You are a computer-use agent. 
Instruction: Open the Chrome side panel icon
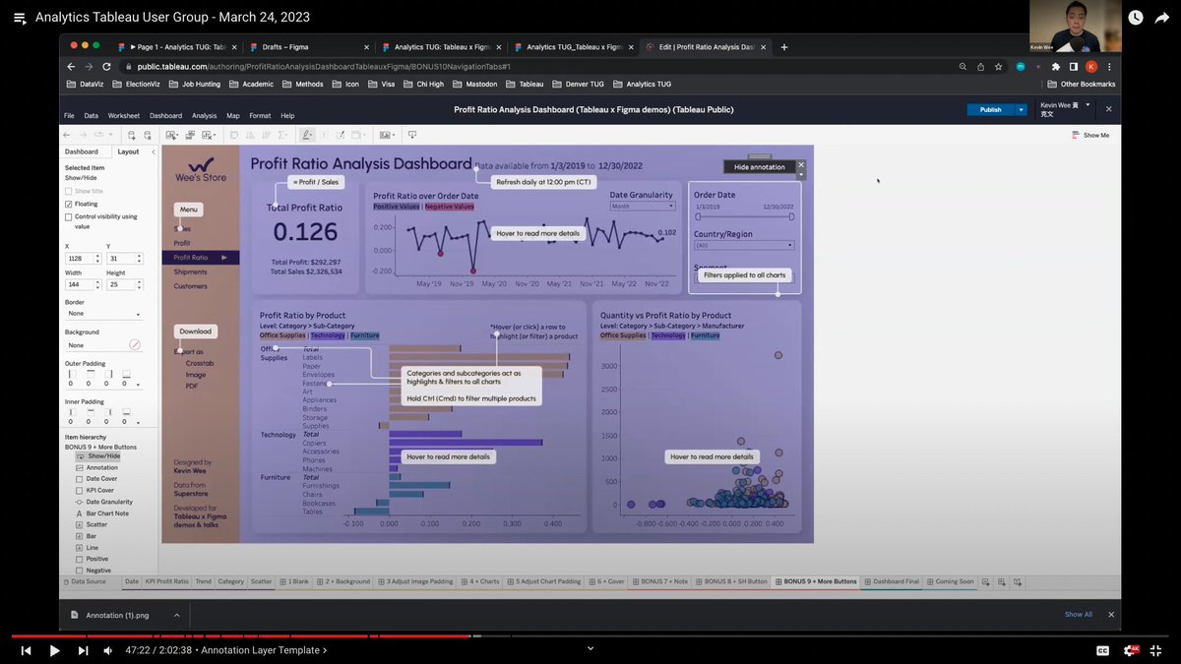tap(1074, 67)
